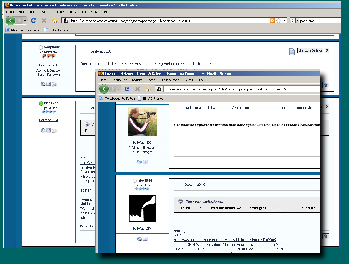
Task: Click the URL field in the front window
Action: point(235,89)
